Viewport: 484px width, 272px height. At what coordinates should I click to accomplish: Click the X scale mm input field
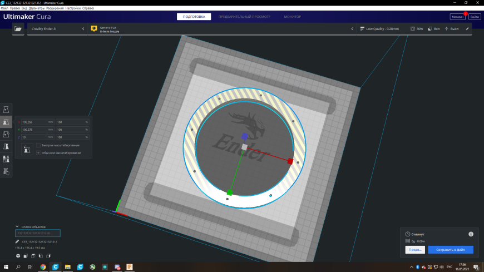pos(38,122)
